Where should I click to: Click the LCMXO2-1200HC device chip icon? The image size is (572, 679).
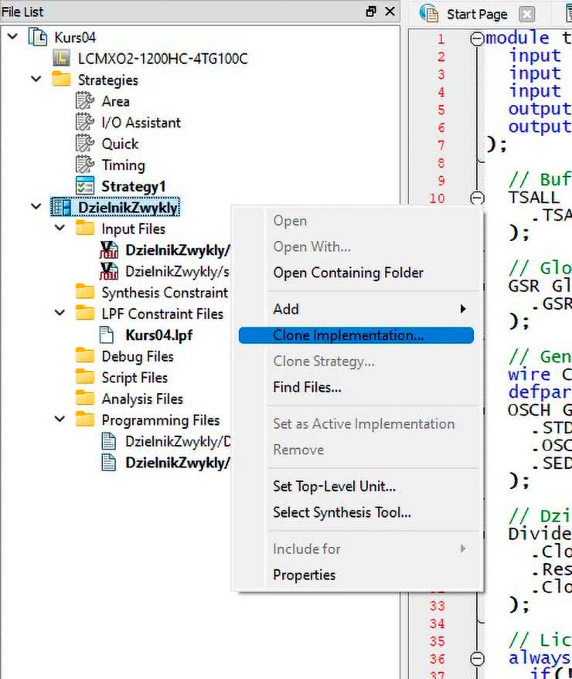pyautogui.click(x=62, y=59)
